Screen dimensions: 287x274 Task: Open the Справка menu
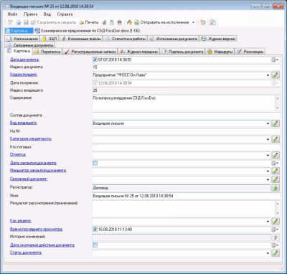65,14
